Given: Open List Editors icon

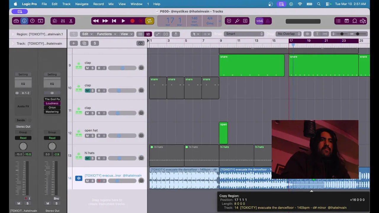Looking at the screenshot, I should pyautogui.click(x=338, y=21).
